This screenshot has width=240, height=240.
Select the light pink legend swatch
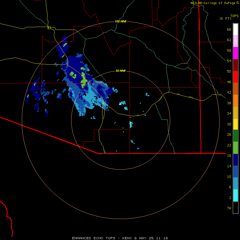235,41
